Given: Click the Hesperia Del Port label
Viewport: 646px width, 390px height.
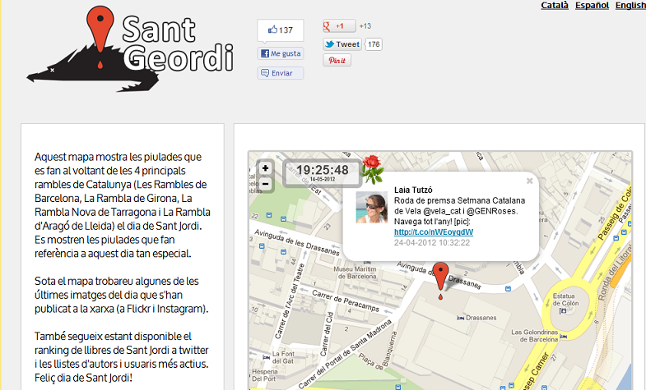Looking at the screenshot, I should [x=264, y=375].
